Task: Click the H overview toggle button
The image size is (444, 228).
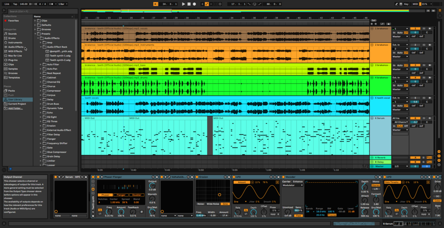Action: click(x=428, y=11)
